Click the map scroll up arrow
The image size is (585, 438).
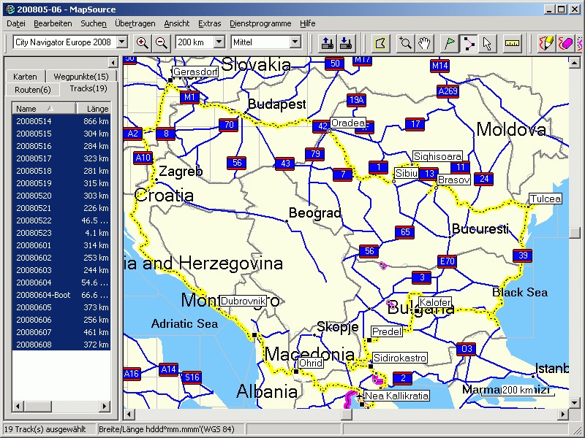tap(575, 63)
